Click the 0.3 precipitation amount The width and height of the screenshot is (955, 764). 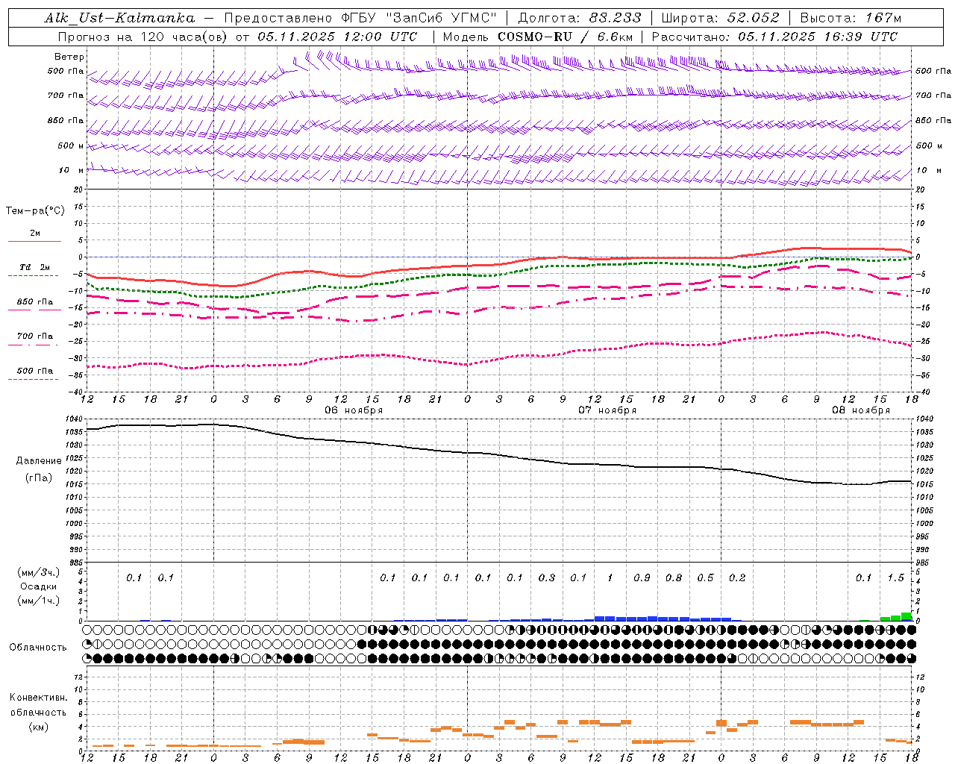point(547,578)
